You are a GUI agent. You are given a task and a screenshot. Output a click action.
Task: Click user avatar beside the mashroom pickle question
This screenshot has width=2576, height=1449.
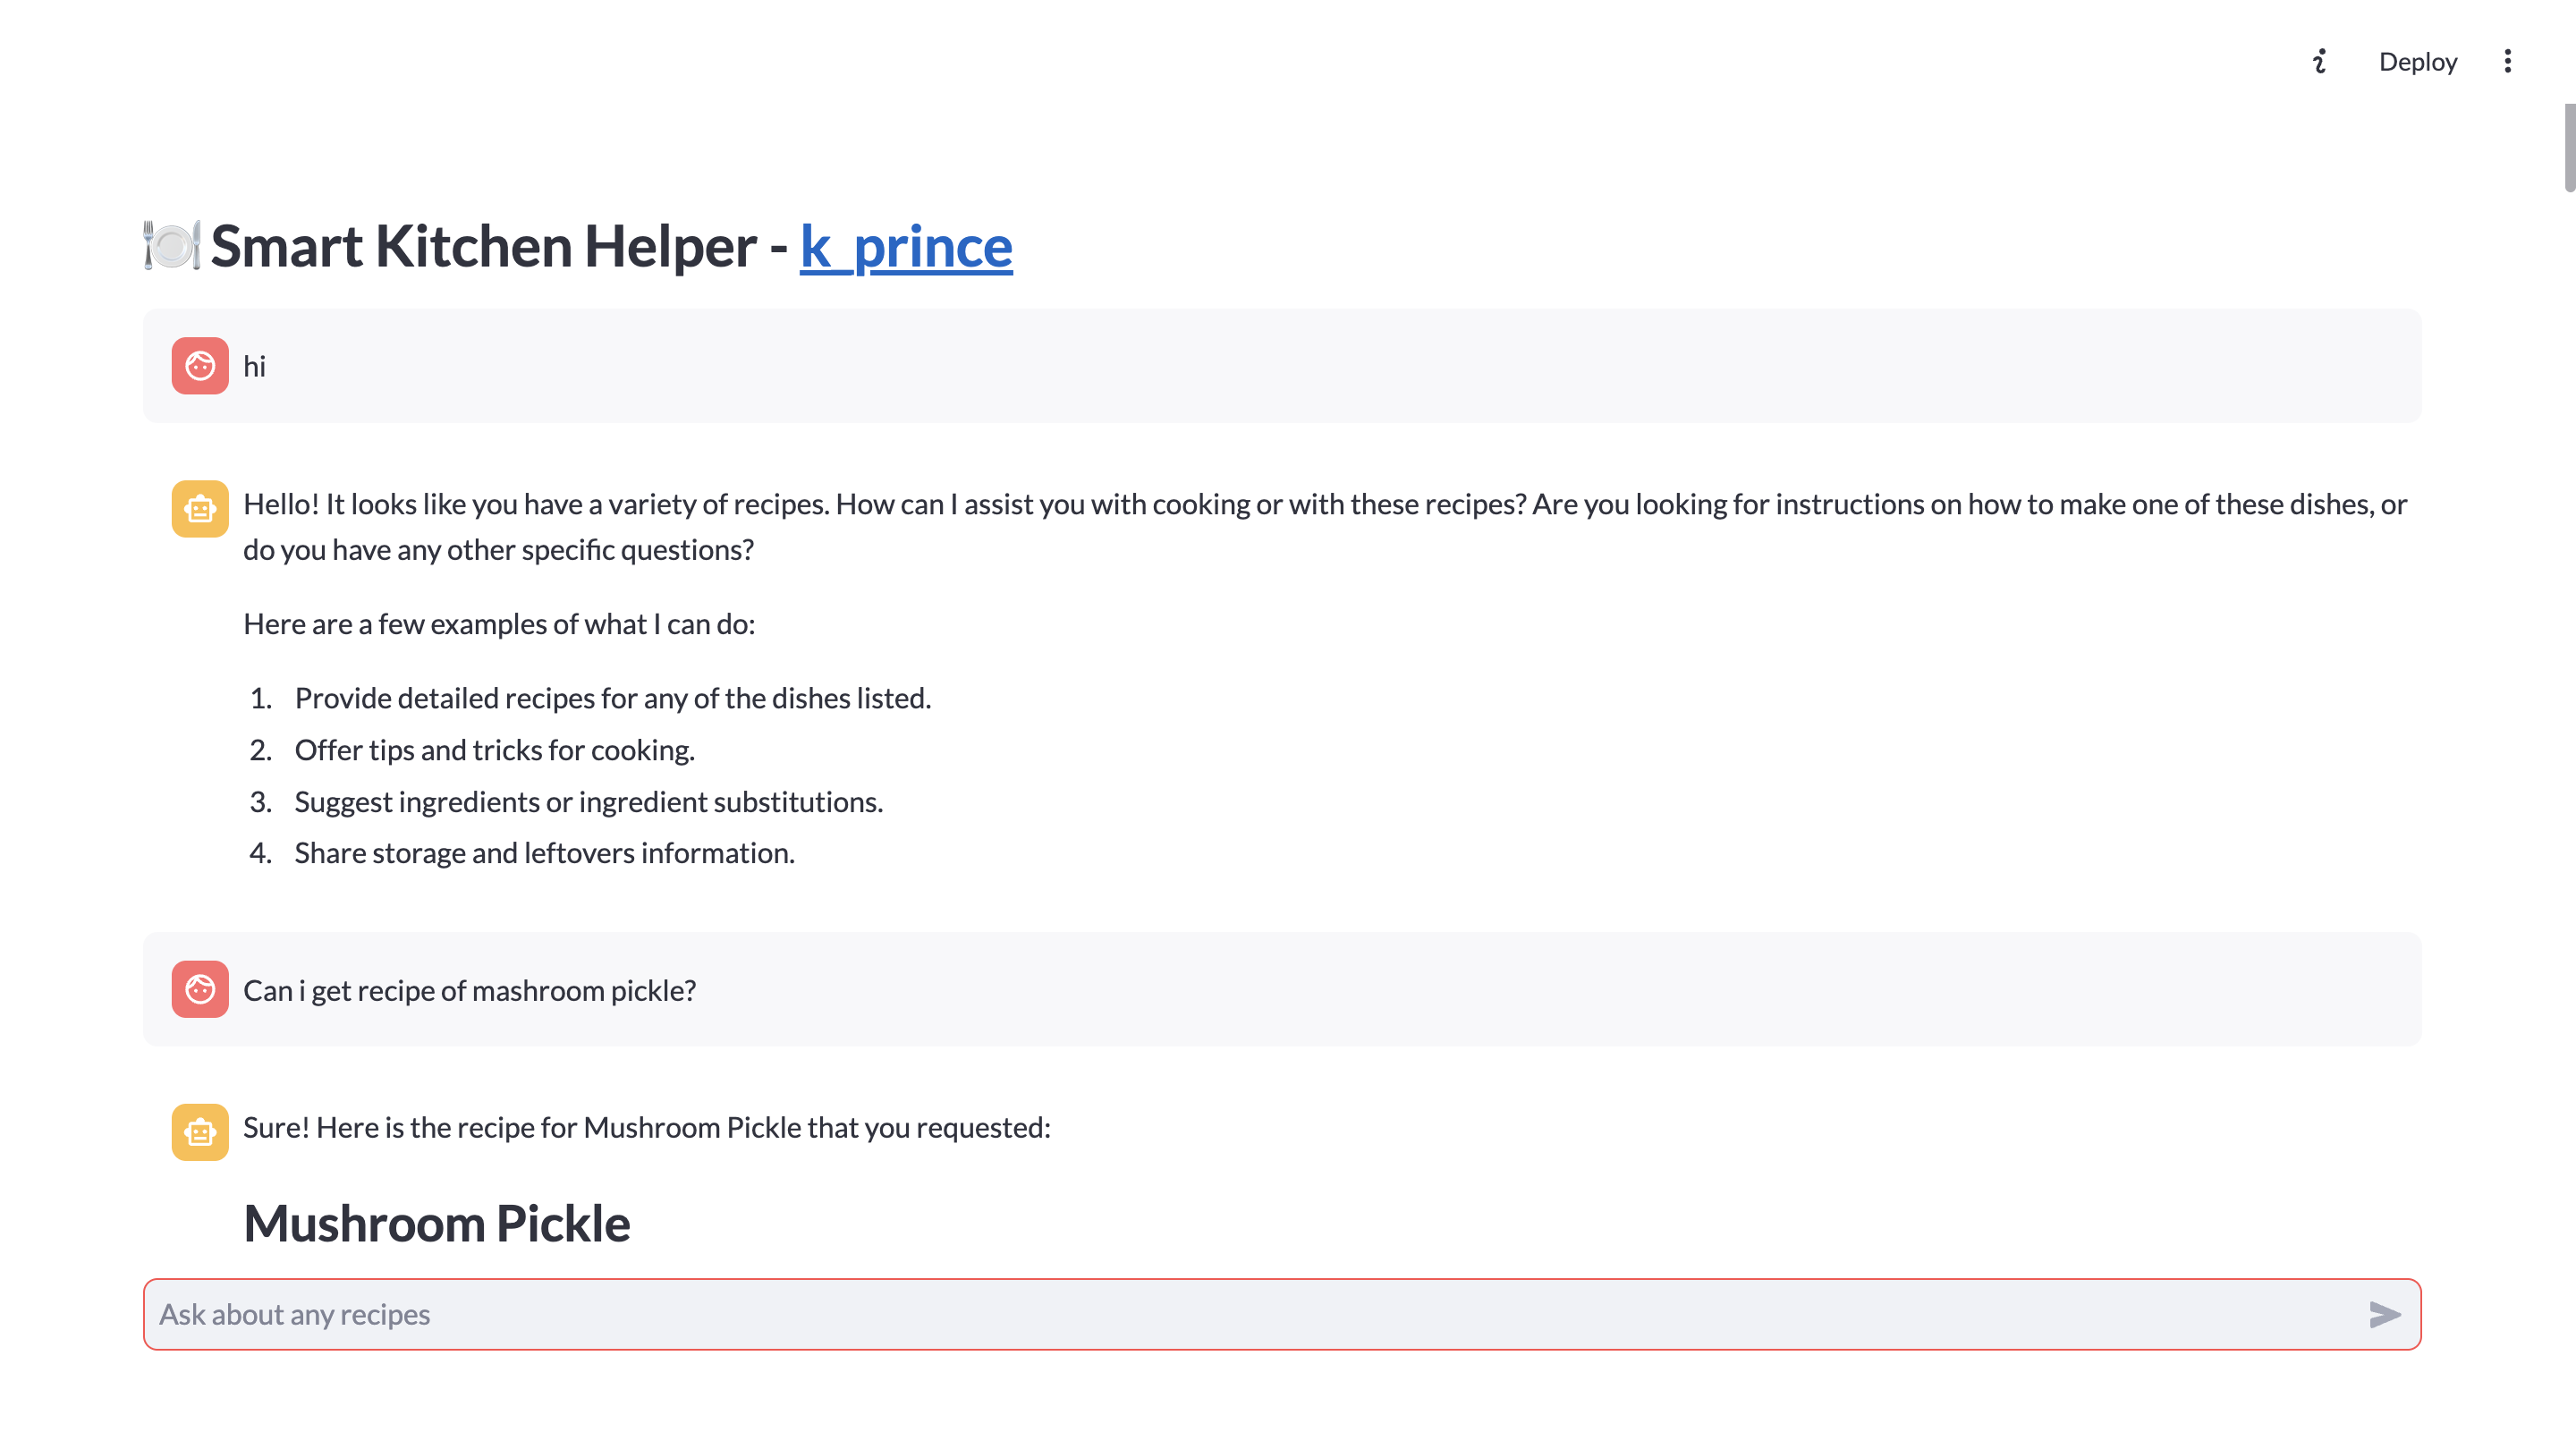pyautogui.click(x=200, y=990)
